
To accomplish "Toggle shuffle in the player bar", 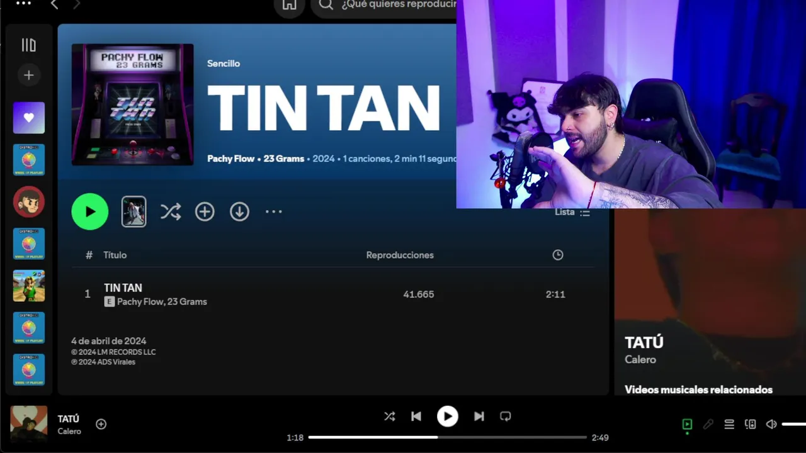I will [x=390, y=416].
